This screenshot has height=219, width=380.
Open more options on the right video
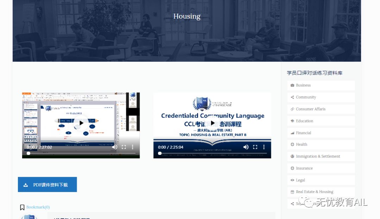pos(264,147)
